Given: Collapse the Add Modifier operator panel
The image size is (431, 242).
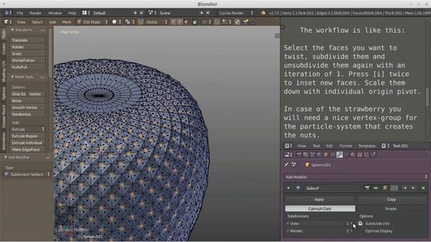Looking at the screenshot, I should coord(5,157).
